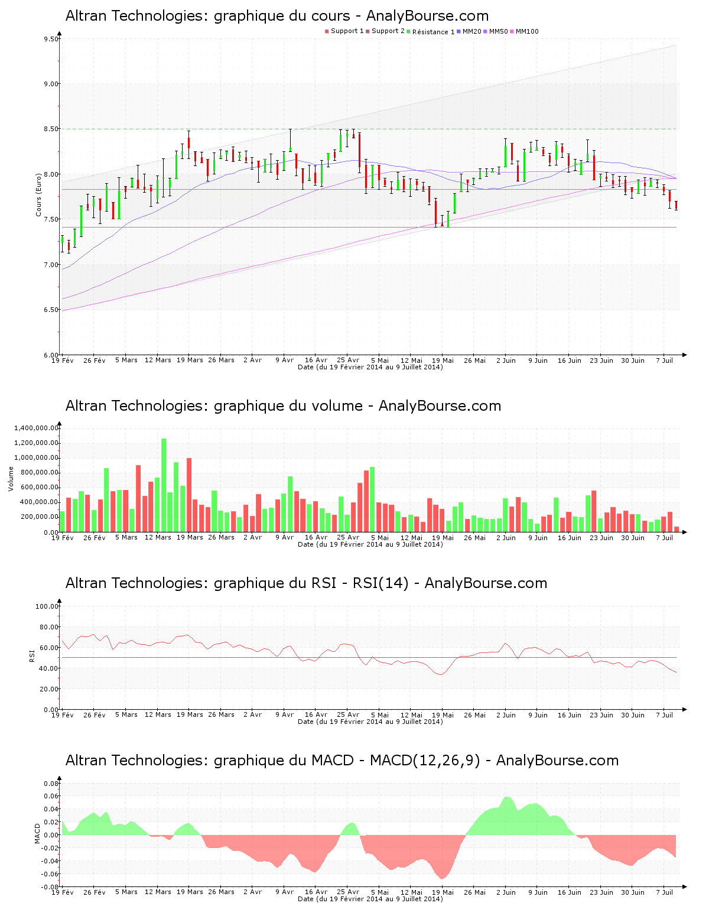Click the 'Cours (Euro)' y-axis title

(x=39, y=194)
